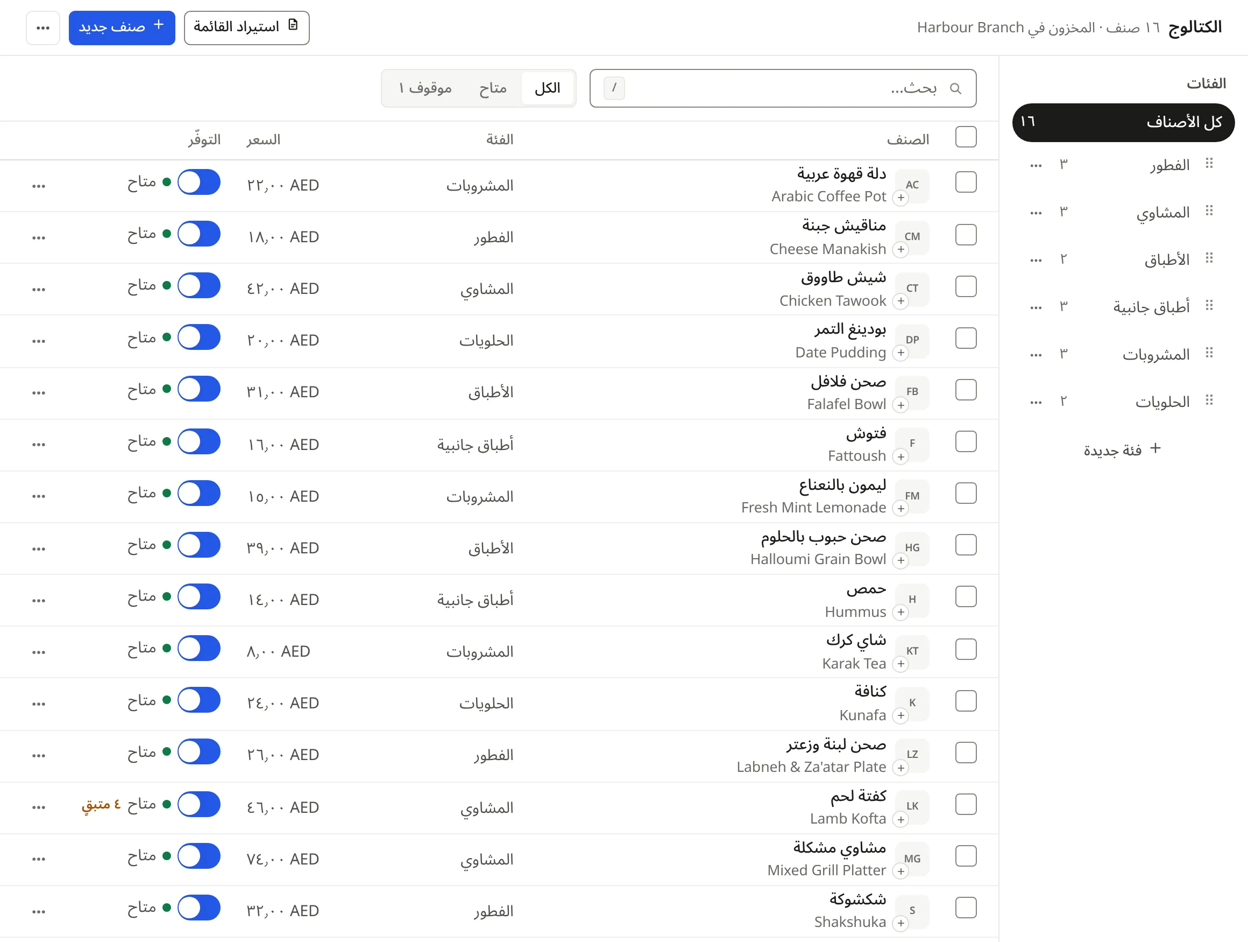The height and width of the screenshot is (942, 1248).
Task: Click the plus badge on Chicken Tawook
Action: [x=901, y=301]
